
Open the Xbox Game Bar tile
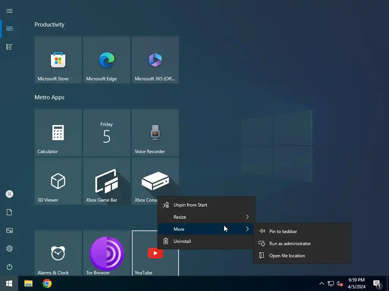pos(107,181)
